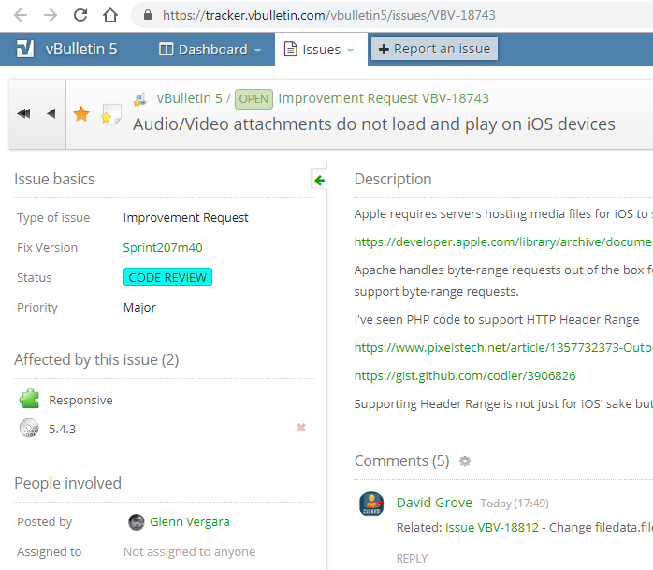Click the green Responsive component icon
The width and height of the screenshot is (653, 570).
[x=29, y=399]
